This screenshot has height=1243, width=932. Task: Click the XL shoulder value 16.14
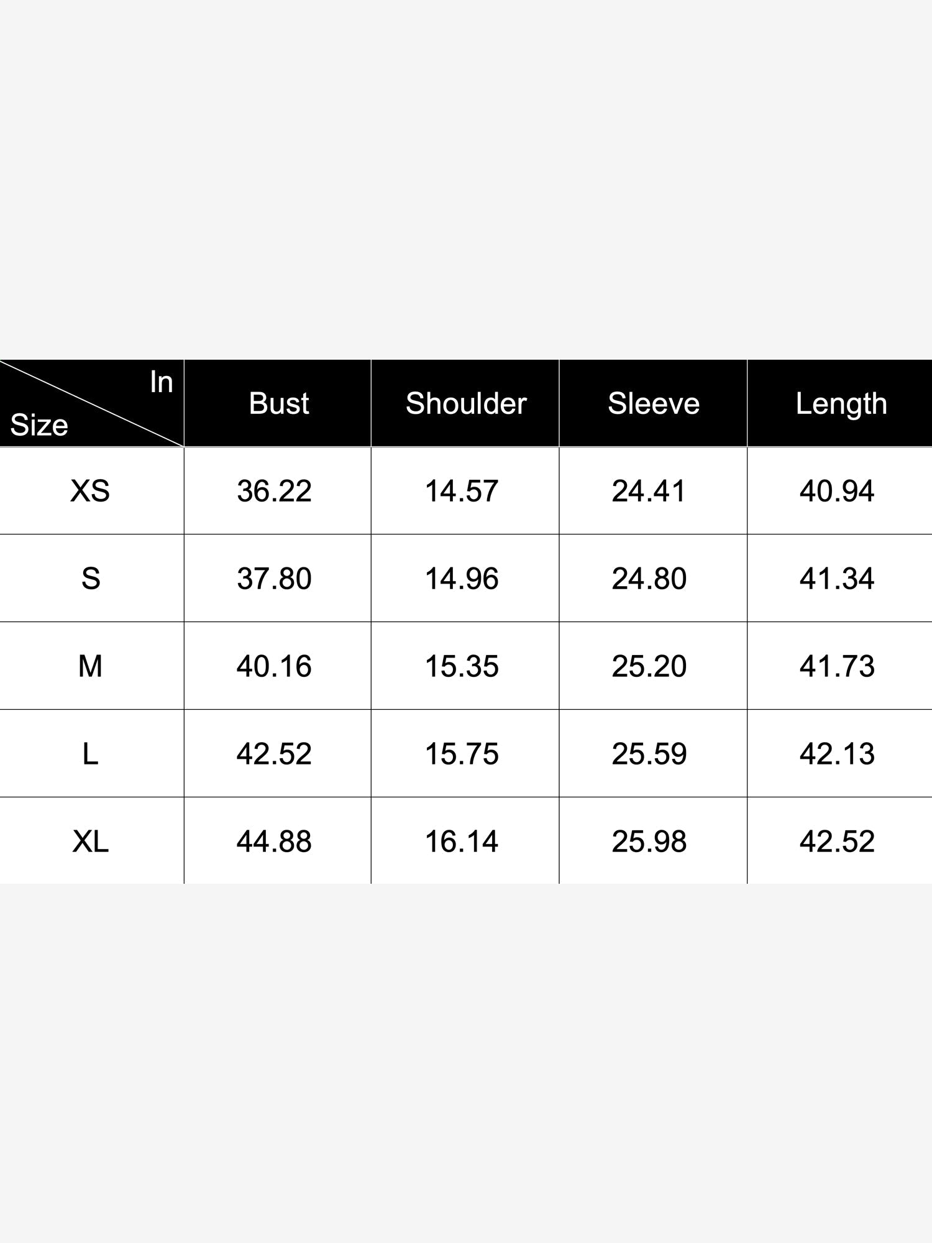(x=462, y=842)
